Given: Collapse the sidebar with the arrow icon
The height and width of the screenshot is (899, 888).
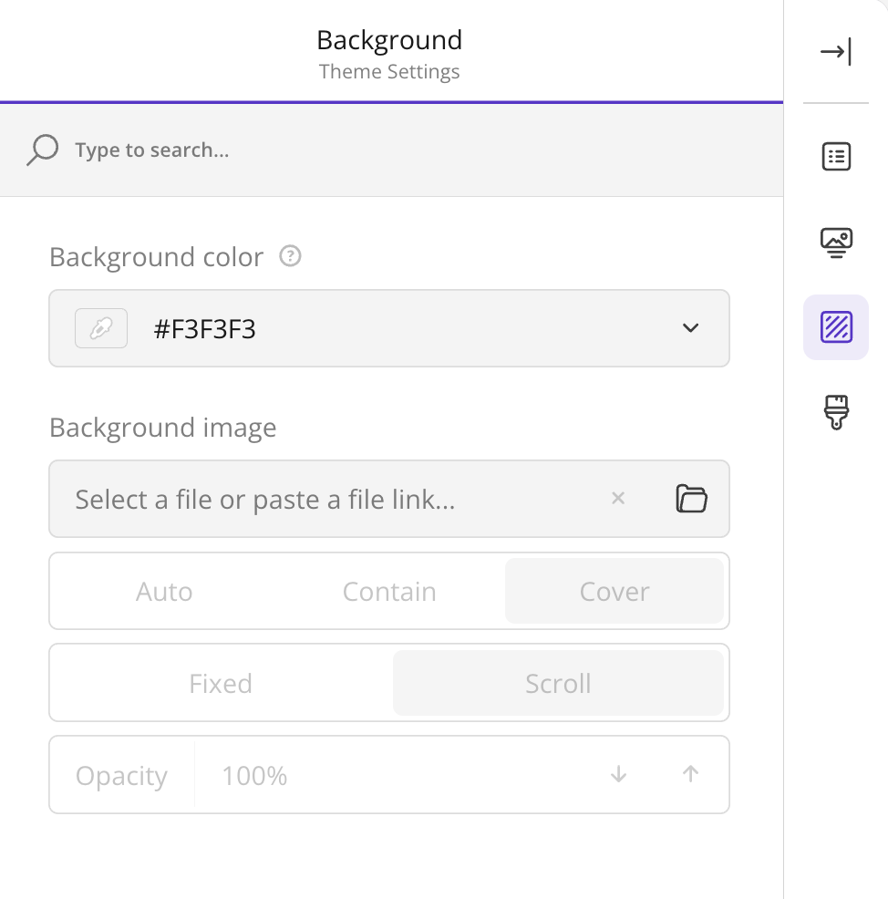Looking at the screenshot, I should [x=836, y=52].
